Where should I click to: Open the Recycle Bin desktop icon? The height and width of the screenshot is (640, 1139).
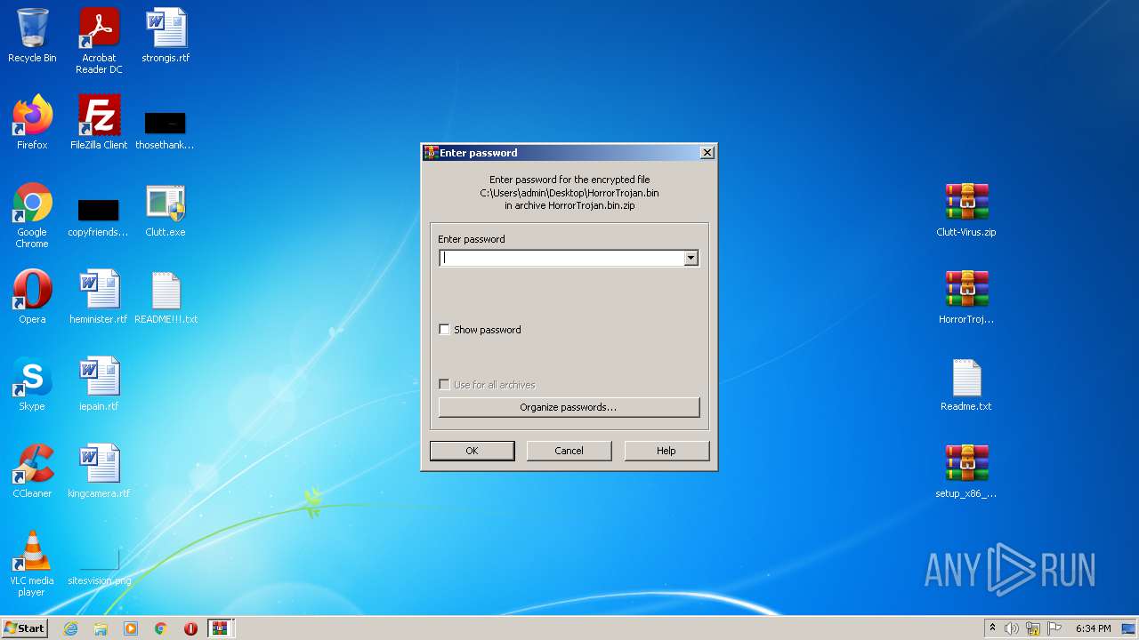(x=32, y=36)
